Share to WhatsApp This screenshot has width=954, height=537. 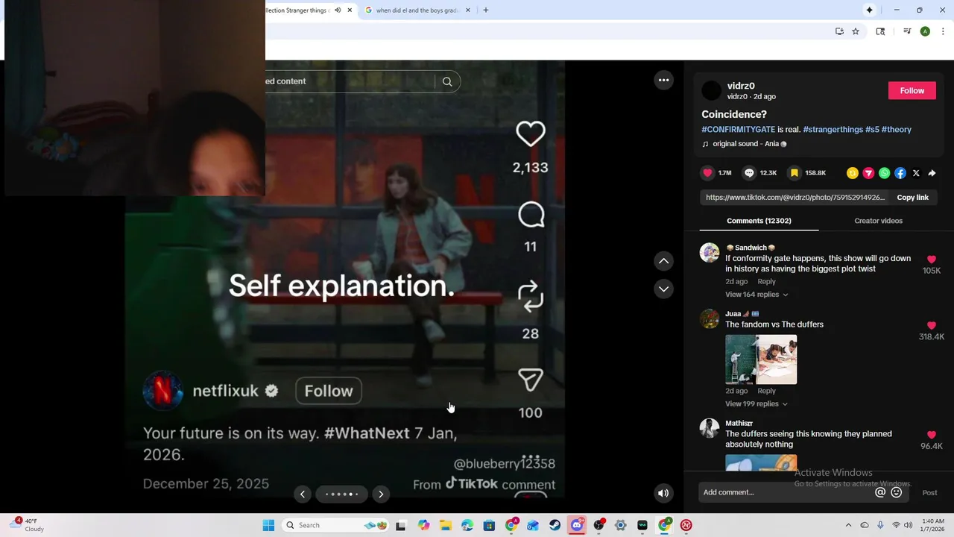click(884, 173)
